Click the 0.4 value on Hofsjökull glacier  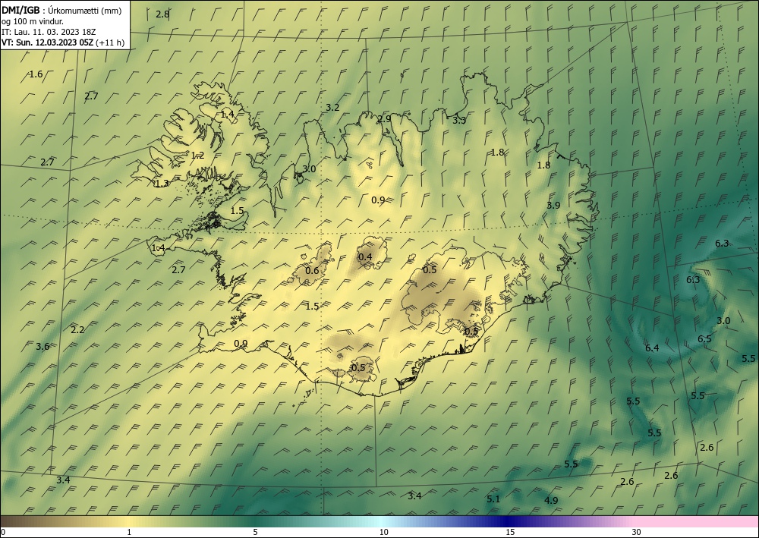[x=365, y=256]
